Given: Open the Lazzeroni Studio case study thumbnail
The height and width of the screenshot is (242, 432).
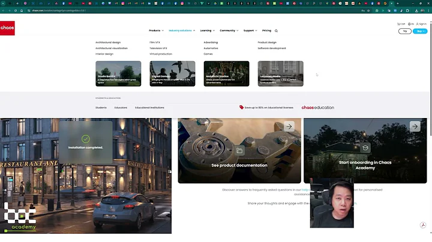Looking at the screenshot, I should pyautogui.click(x=280, y=74).
